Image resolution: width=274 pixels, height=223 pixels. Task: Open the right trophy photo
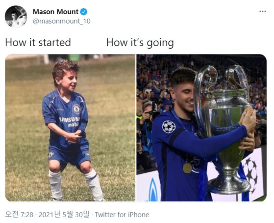pos(201,128)
